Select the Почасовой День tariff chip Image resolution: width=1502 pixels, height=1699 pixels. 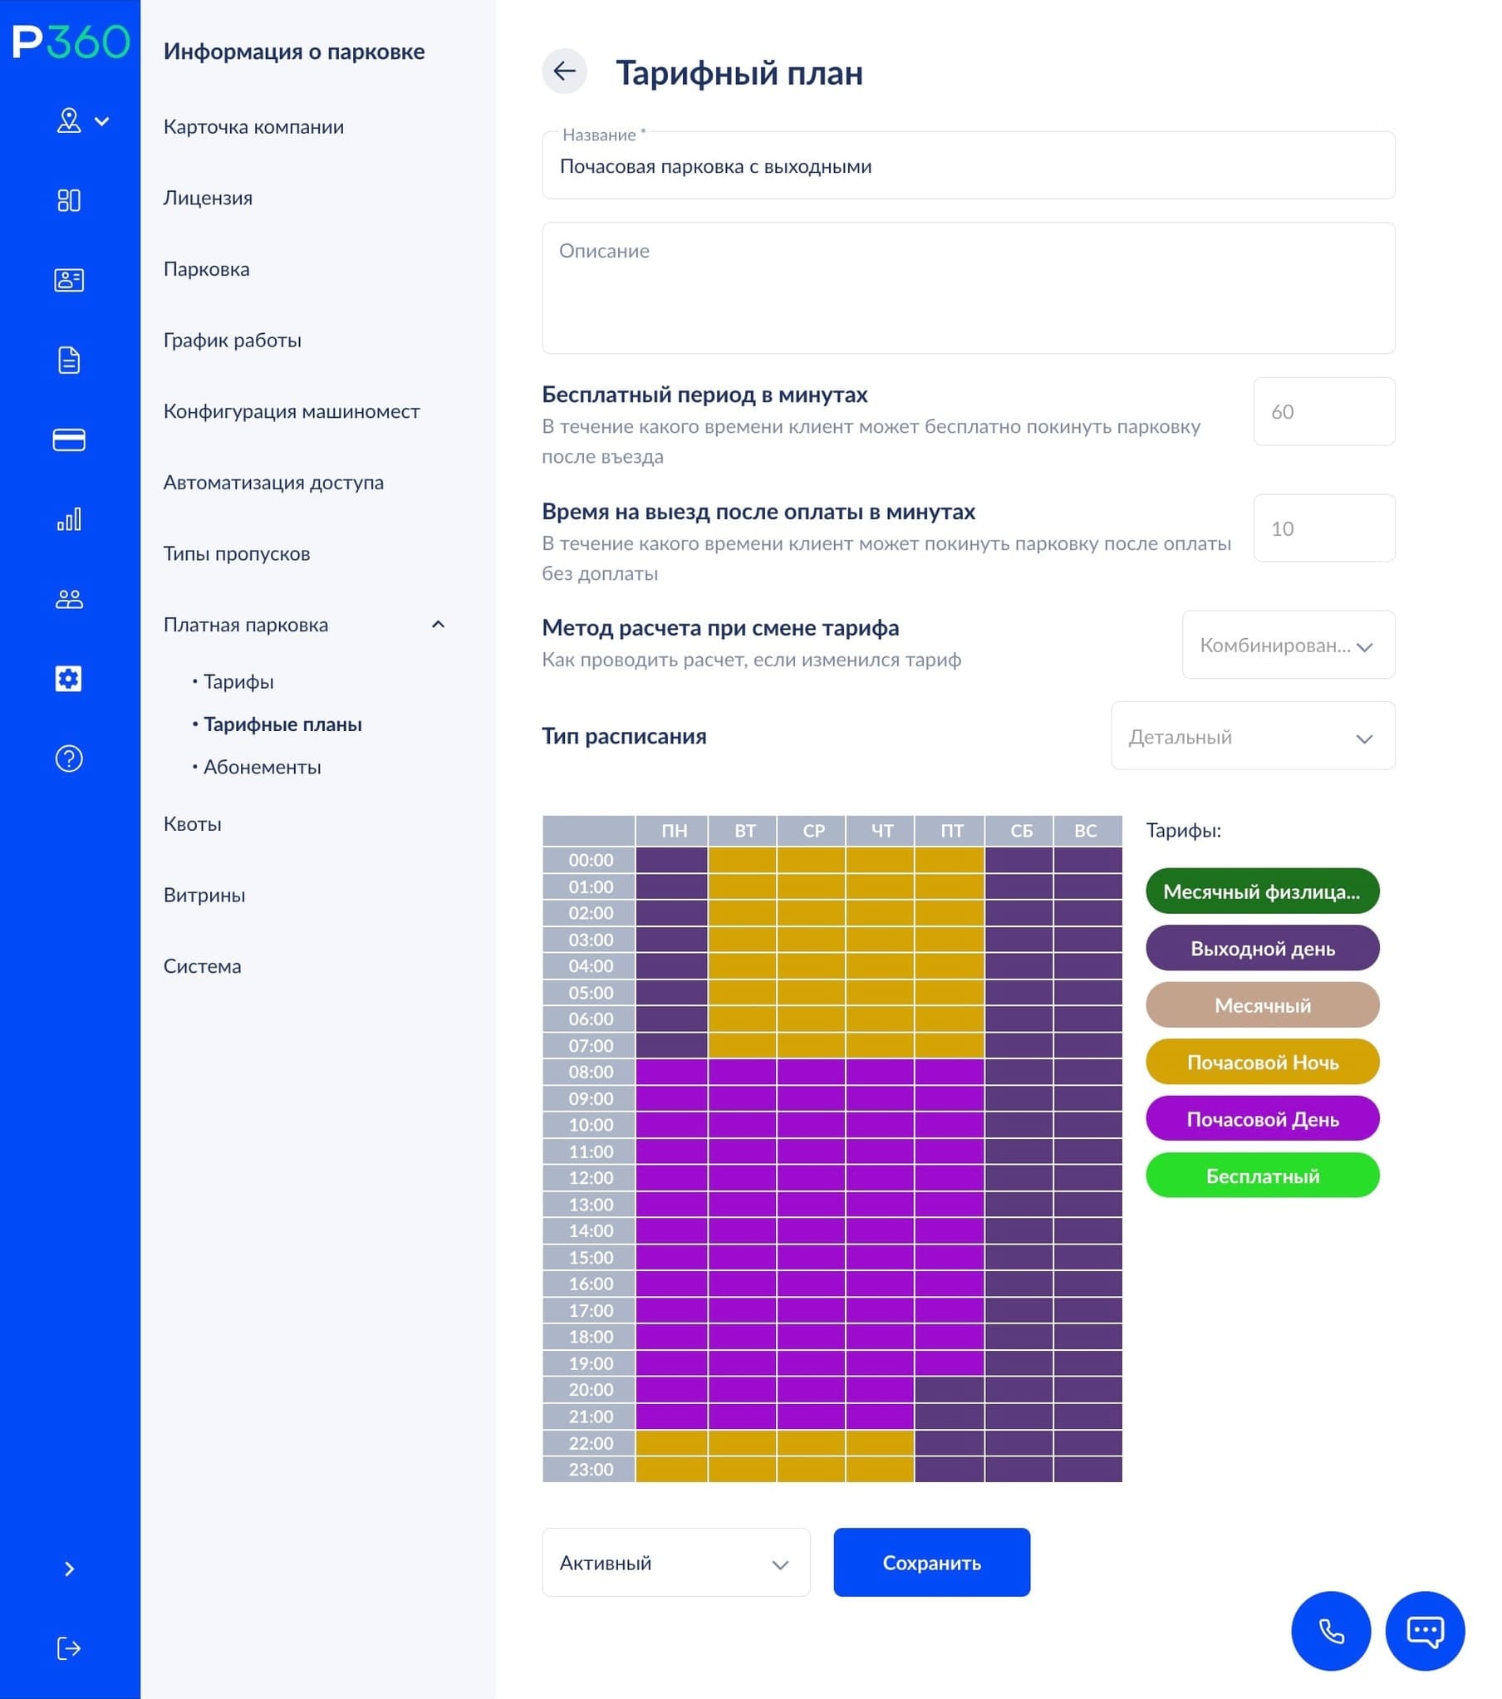point(1263,1120)
